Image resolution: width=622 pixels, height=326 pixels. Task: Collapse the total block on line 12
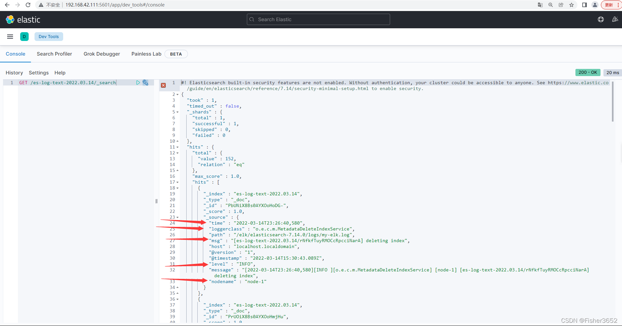pos(177,153)
